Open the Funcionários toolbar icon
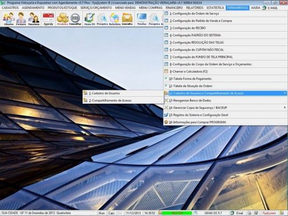Image resolution: width=288 pixels, height=216 pixels. click(x=34, y=18)
